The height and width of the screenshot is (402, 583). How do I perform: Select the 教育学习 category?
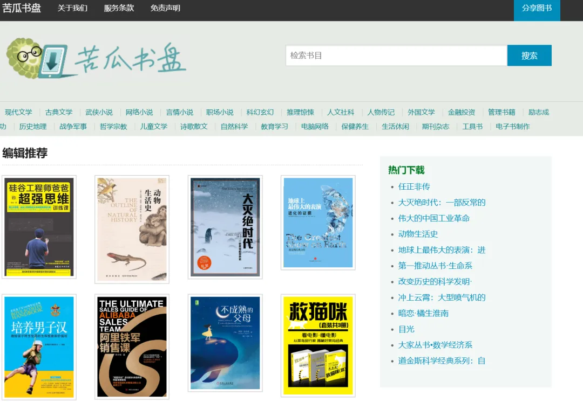274,127
